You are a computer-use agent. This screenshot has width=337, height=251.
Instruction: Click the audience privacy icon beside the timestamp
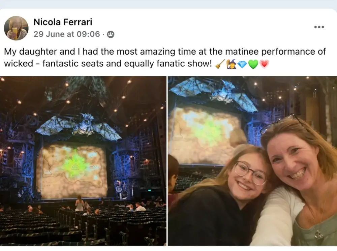pos(111,34)
